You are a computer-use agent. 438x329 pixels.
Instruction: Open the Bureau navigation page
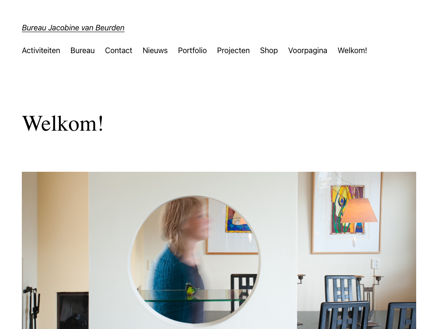83,51
